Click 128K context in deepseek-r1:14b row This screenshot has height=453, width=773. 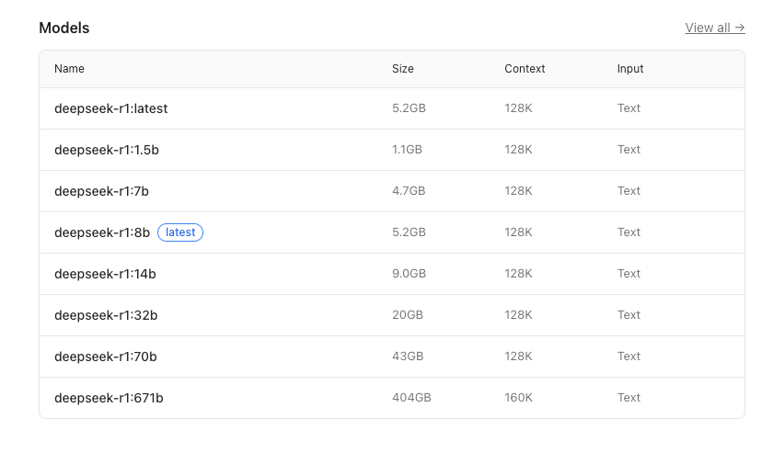[x=518, y=274]
